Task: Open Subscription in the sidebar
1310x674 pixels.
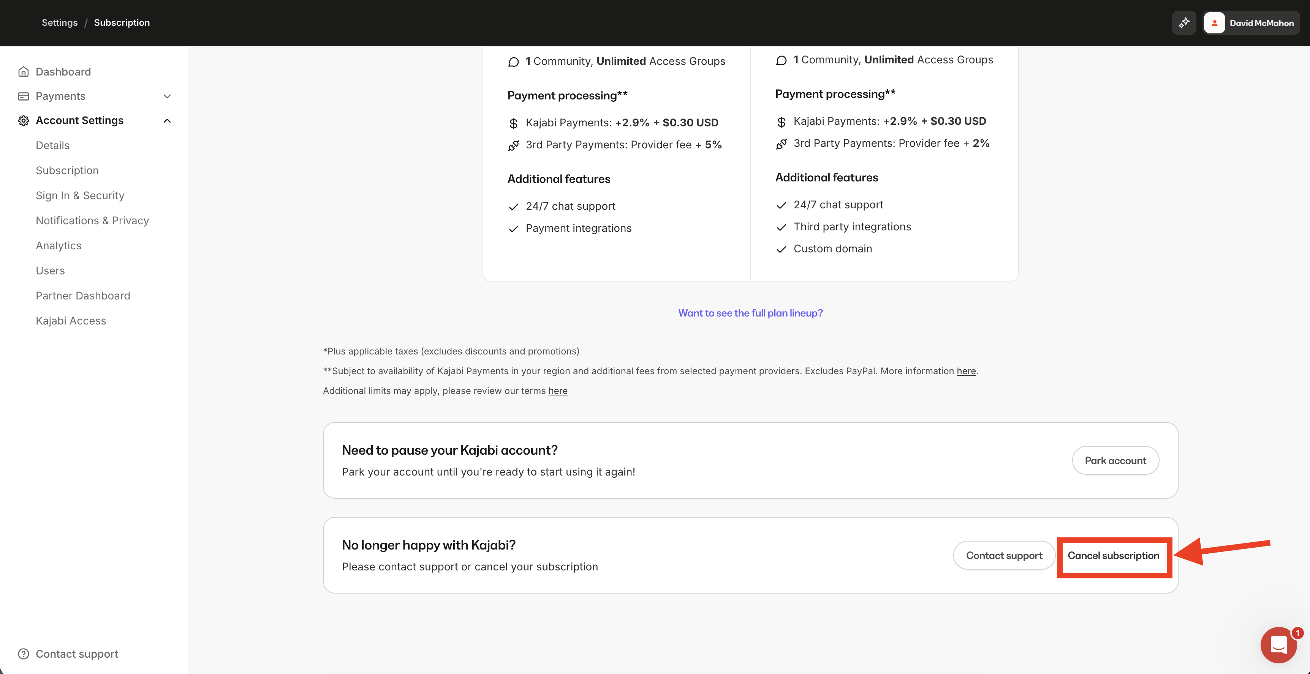Action: click(67, 170)
